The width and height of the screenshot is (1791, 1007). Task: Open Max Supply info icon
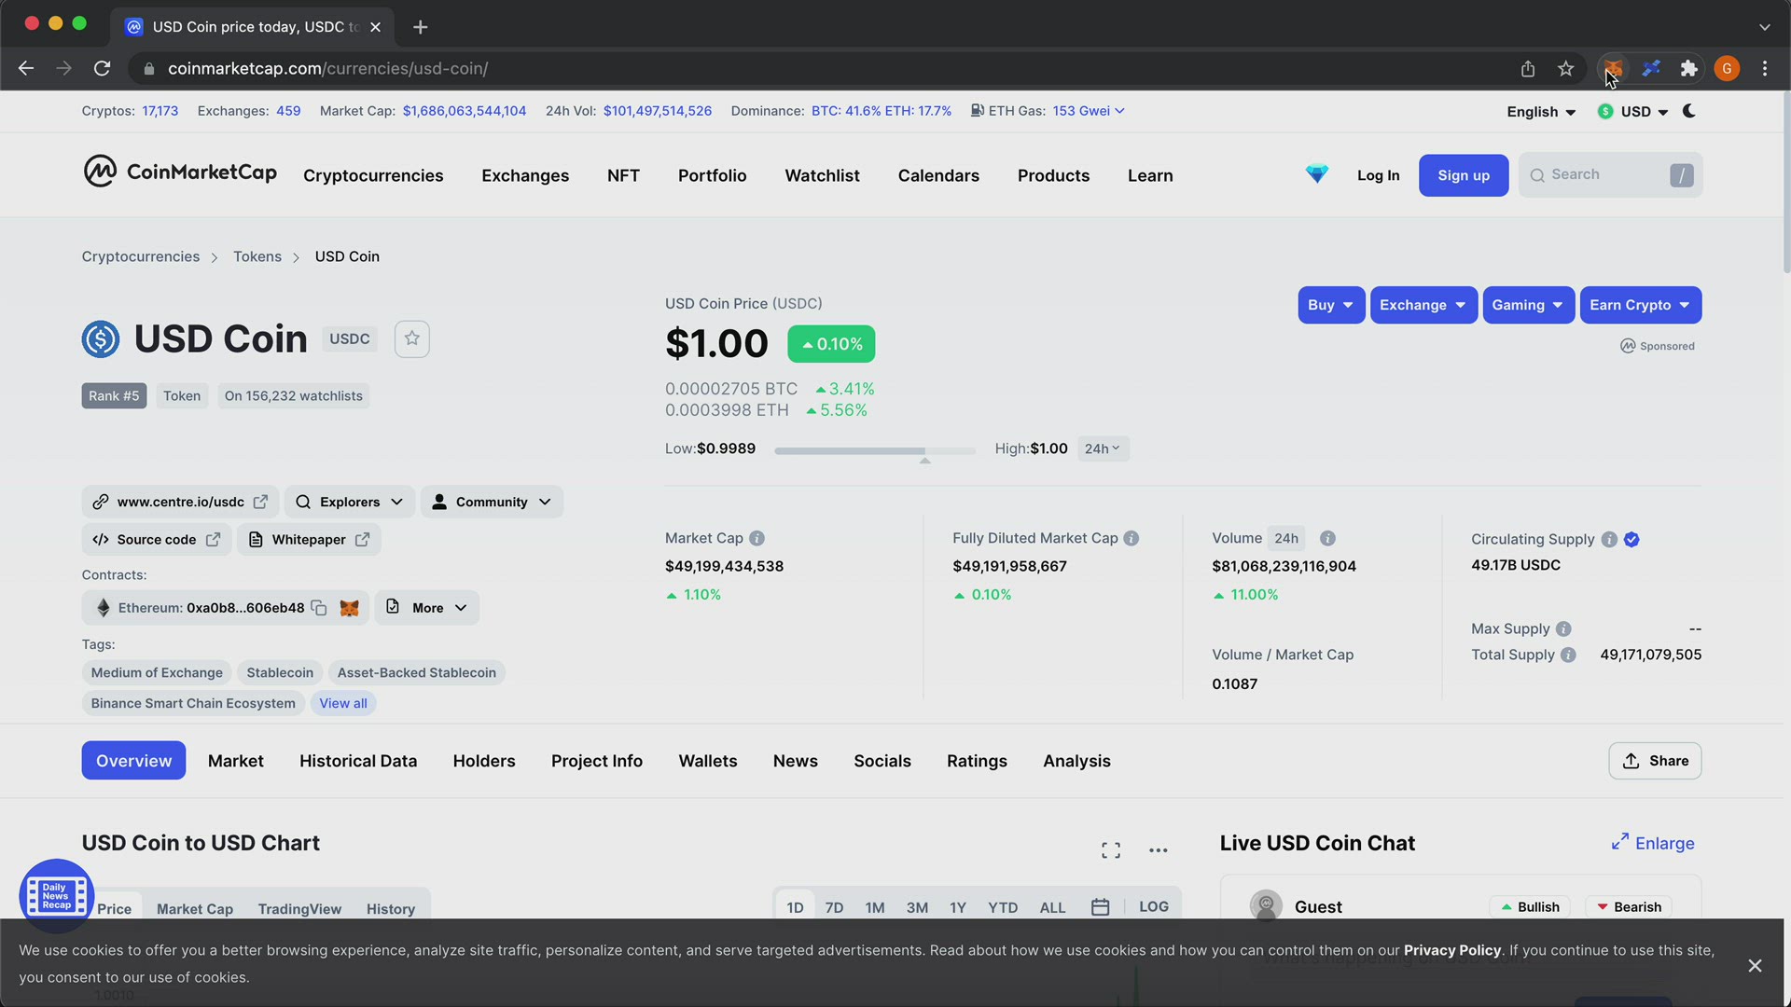[1563, 628]
